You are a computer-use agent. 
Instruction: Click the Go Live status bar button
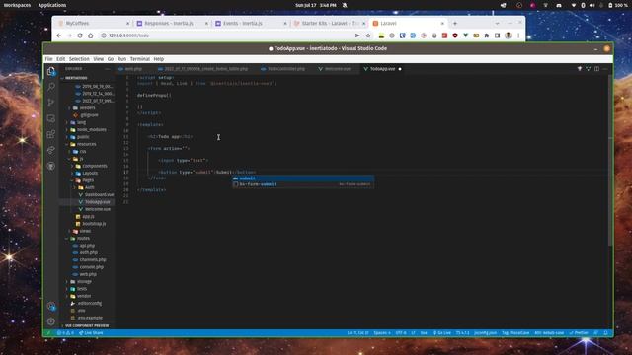(x=441, y=333)
